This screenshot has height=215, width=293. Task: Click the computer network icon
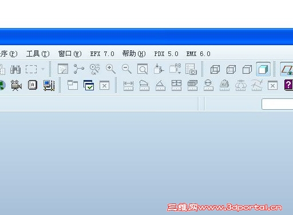(x=49, y=85)
